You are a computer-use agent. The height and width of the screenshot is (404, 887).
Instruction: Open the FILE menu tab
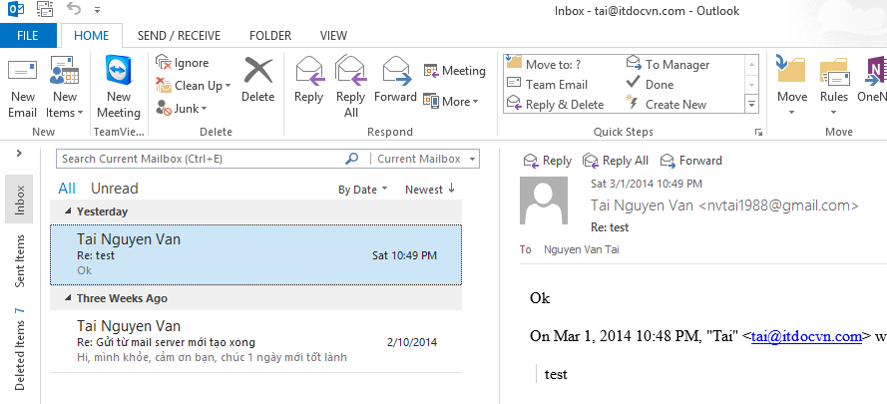click(29, 36)
